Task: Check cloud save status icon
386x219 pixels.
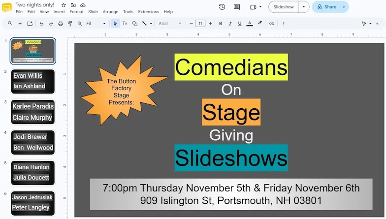Action: (x=83, y=5)
